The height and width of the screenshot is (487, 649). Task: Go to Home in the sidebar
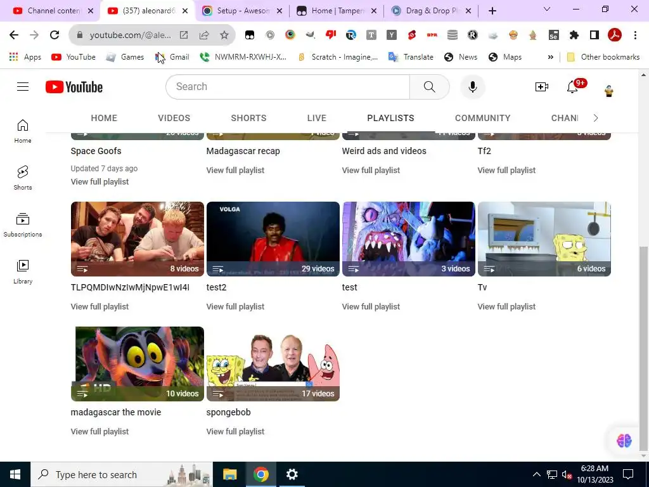pos(23,132)
